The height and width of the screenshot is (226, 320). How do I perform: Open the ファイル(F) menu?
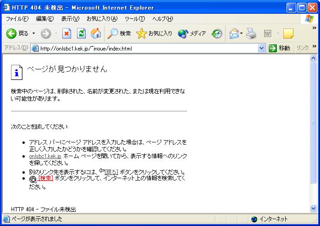click(17, 19)
